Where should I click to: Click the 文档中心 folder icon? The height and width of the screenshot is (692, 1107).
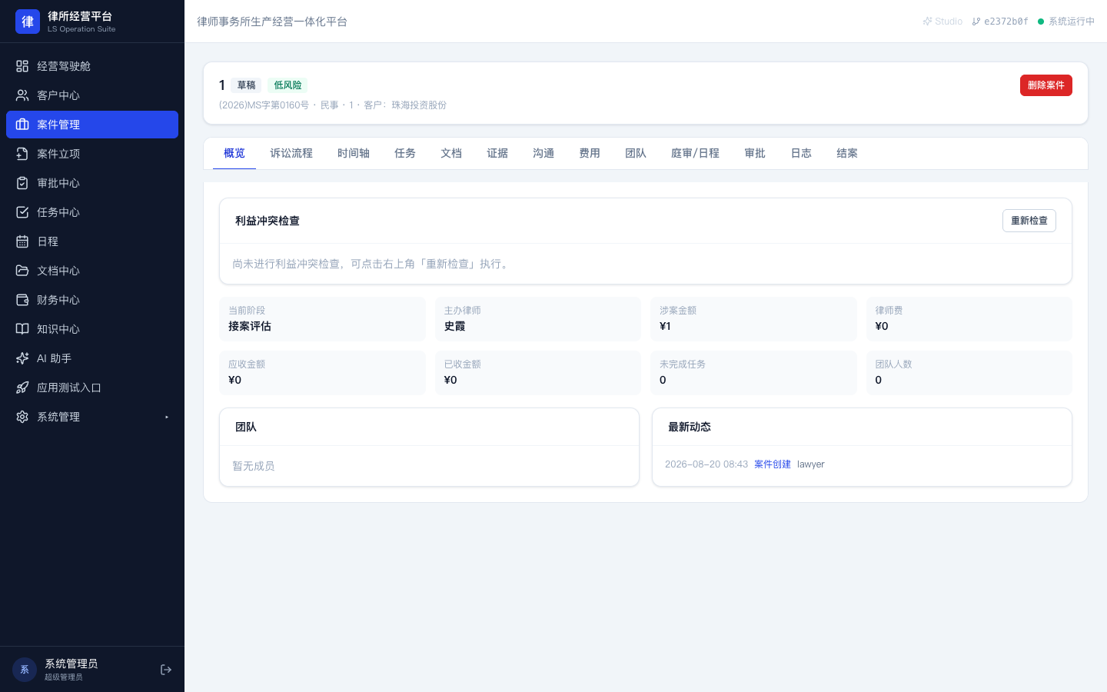click(22, 271)
